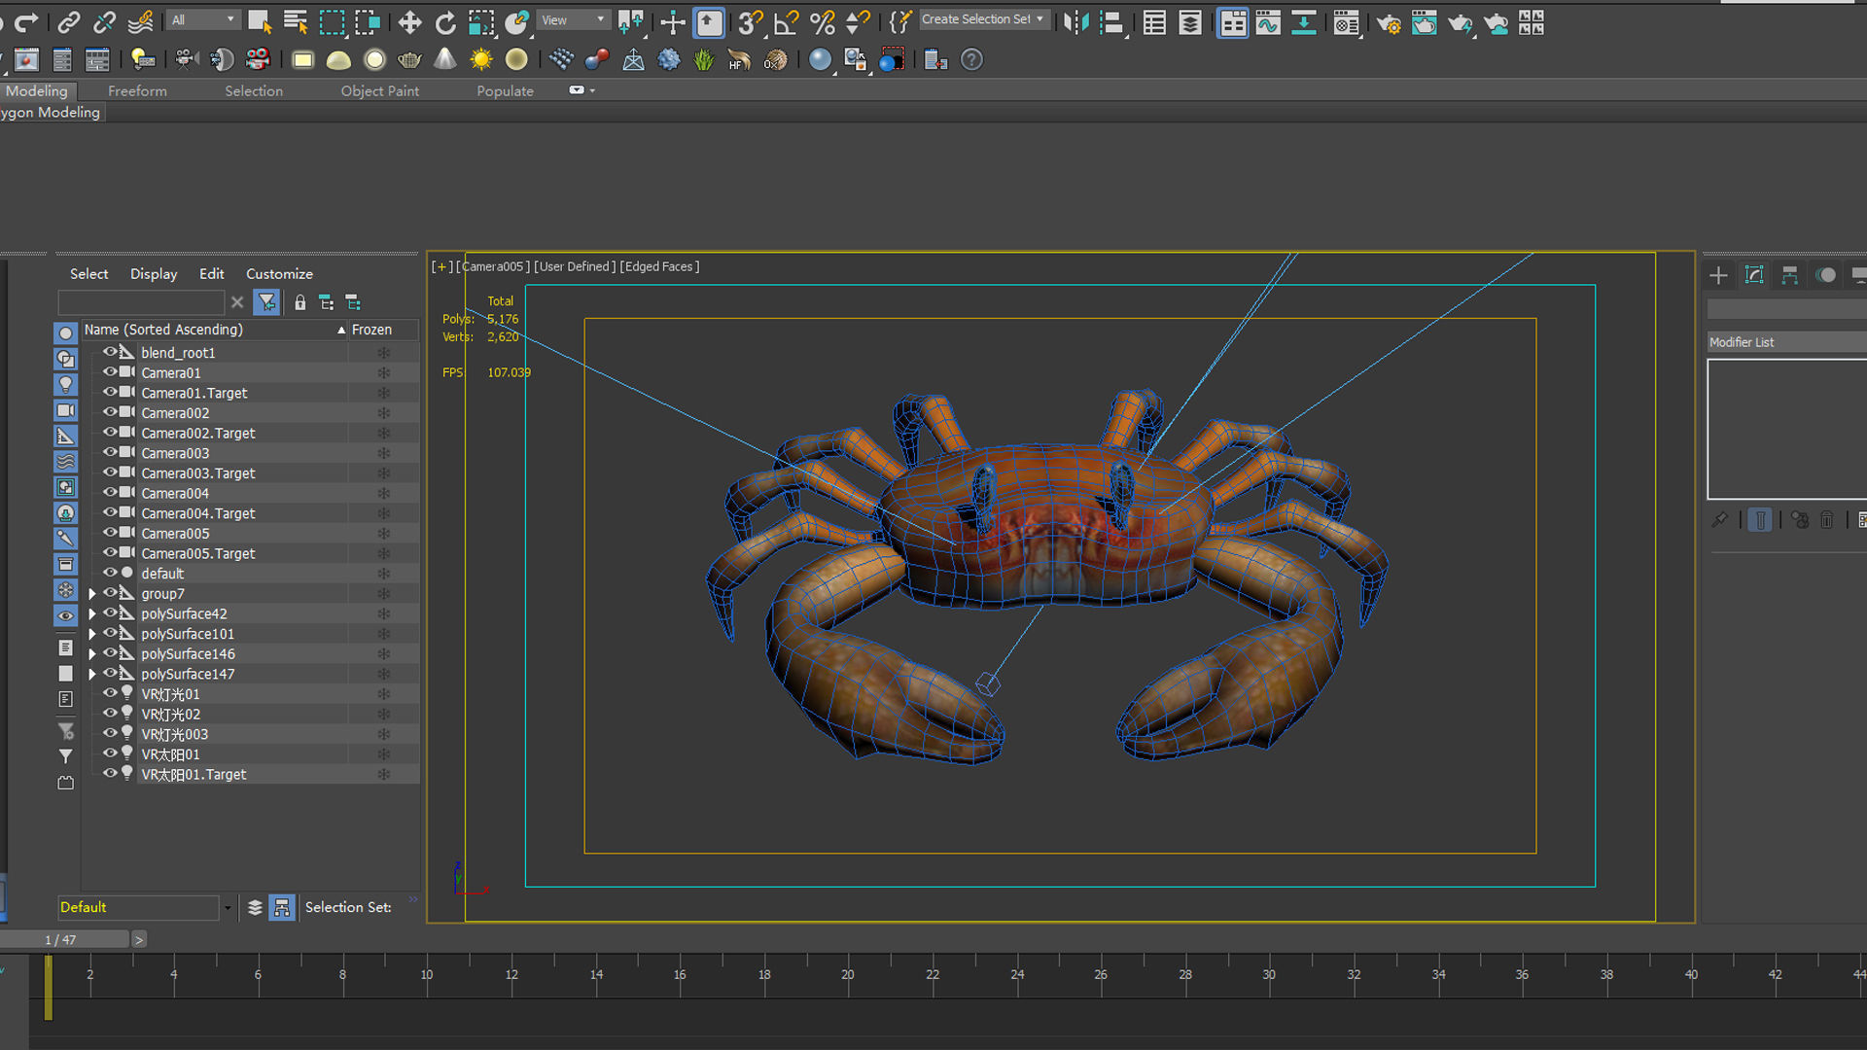This screenshot has height=1050, width=1867.
Task: Toggle Percent Snap
Action: [822, 23]
